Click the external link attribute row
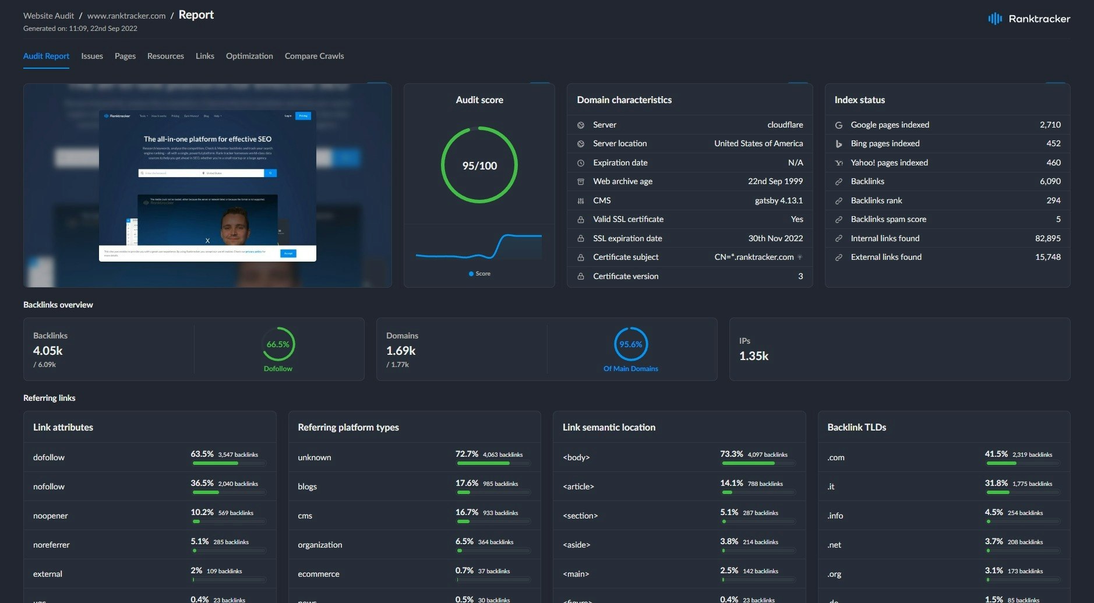 tap(150, 574)
